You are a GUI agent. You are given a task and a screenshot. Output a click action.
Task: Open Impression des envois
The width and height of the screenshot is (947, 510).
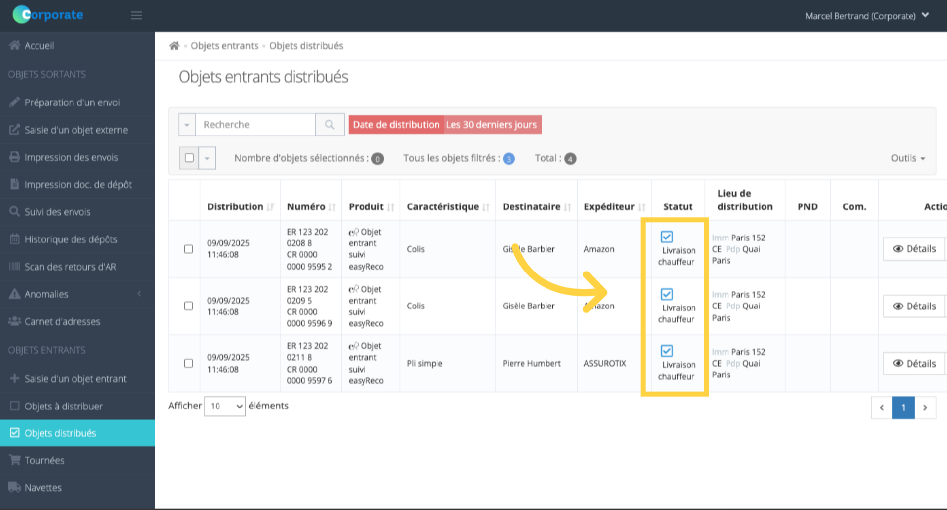click(77, 157)
